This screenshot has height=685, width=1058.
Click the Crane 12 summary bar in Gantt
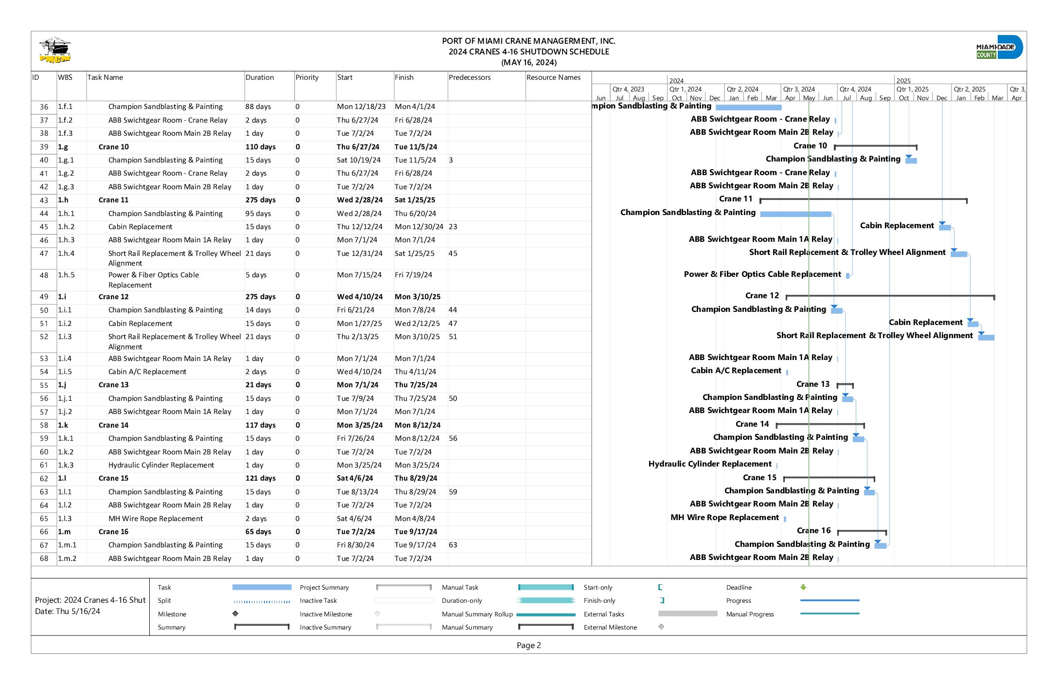coord(890,296)
